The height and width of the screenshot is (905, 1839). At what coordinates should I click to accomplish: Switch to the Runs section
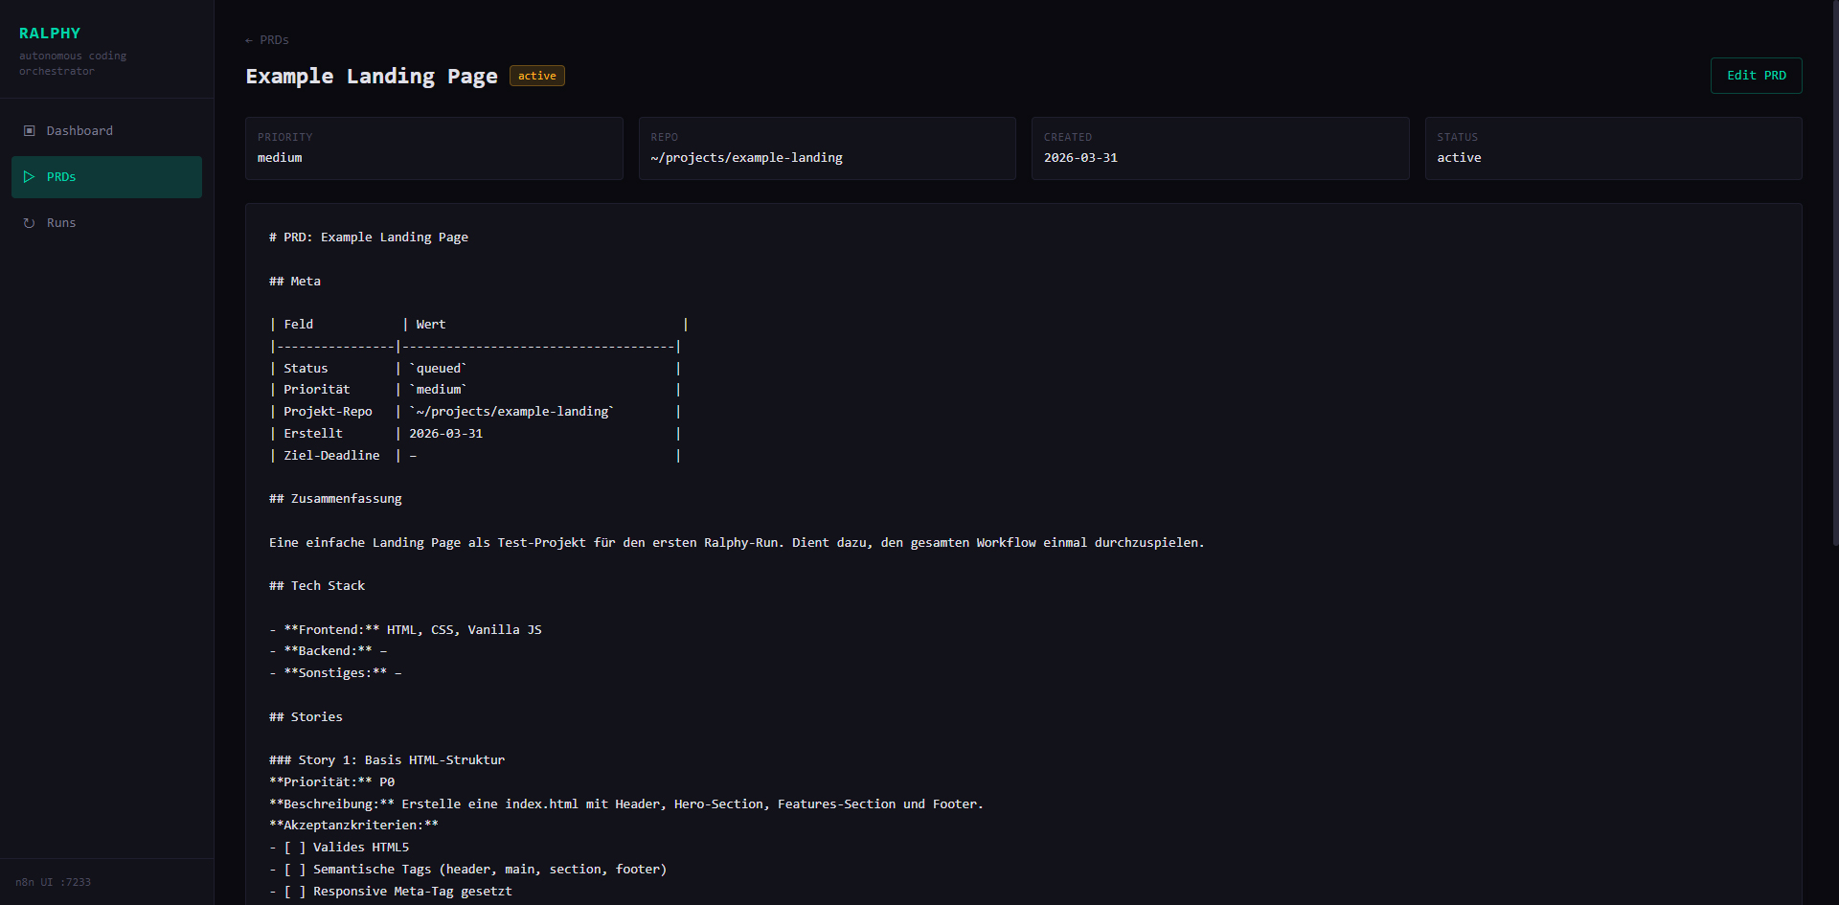point(61,223)
